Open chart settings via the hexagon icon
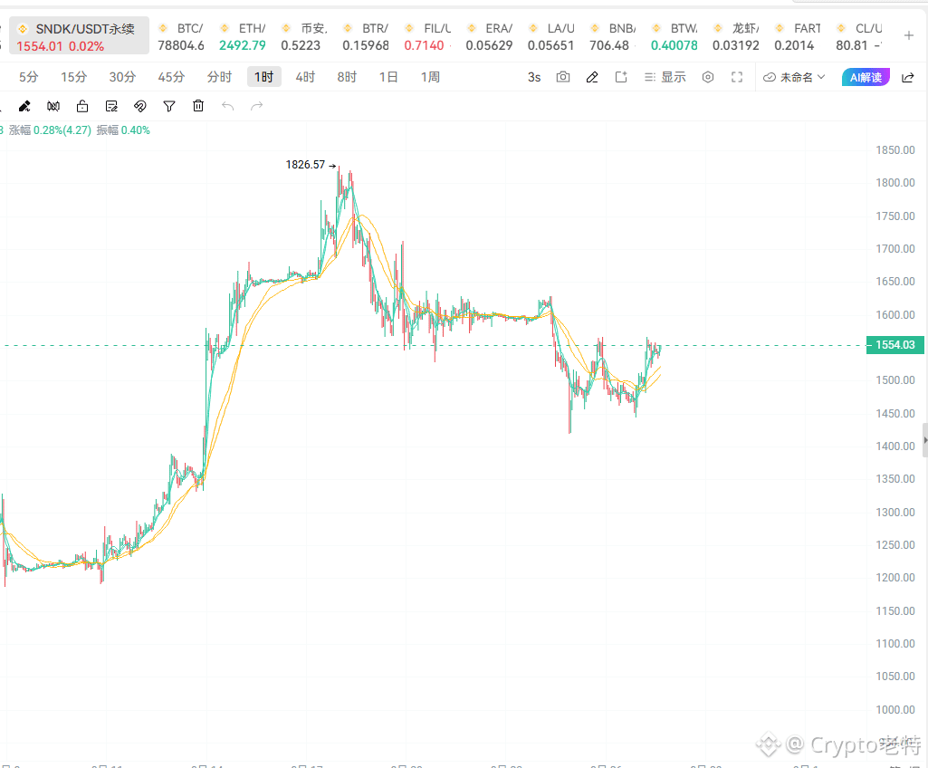Screen dimensions: 928x768 [x=708, y=77]
